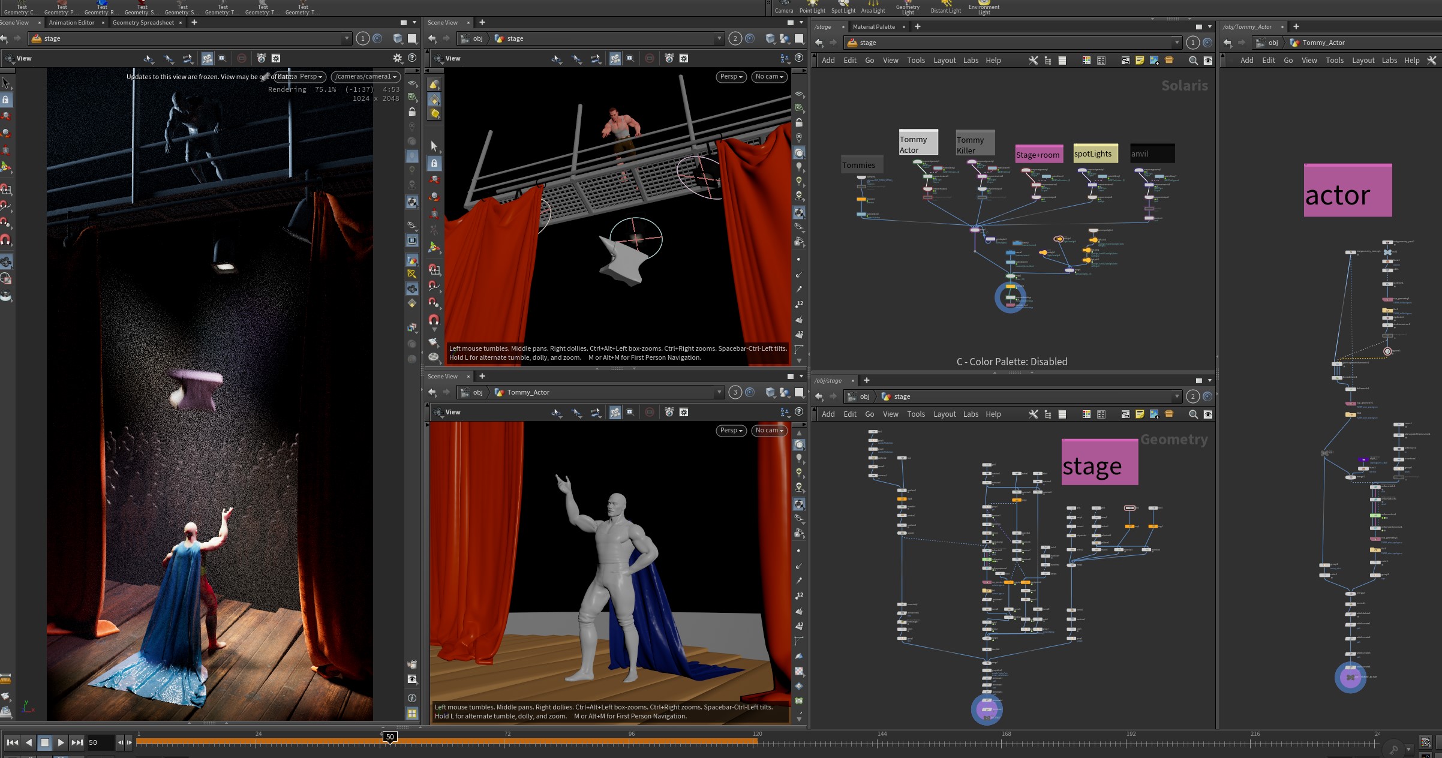Create an Environment Light from the shelf

984,7
